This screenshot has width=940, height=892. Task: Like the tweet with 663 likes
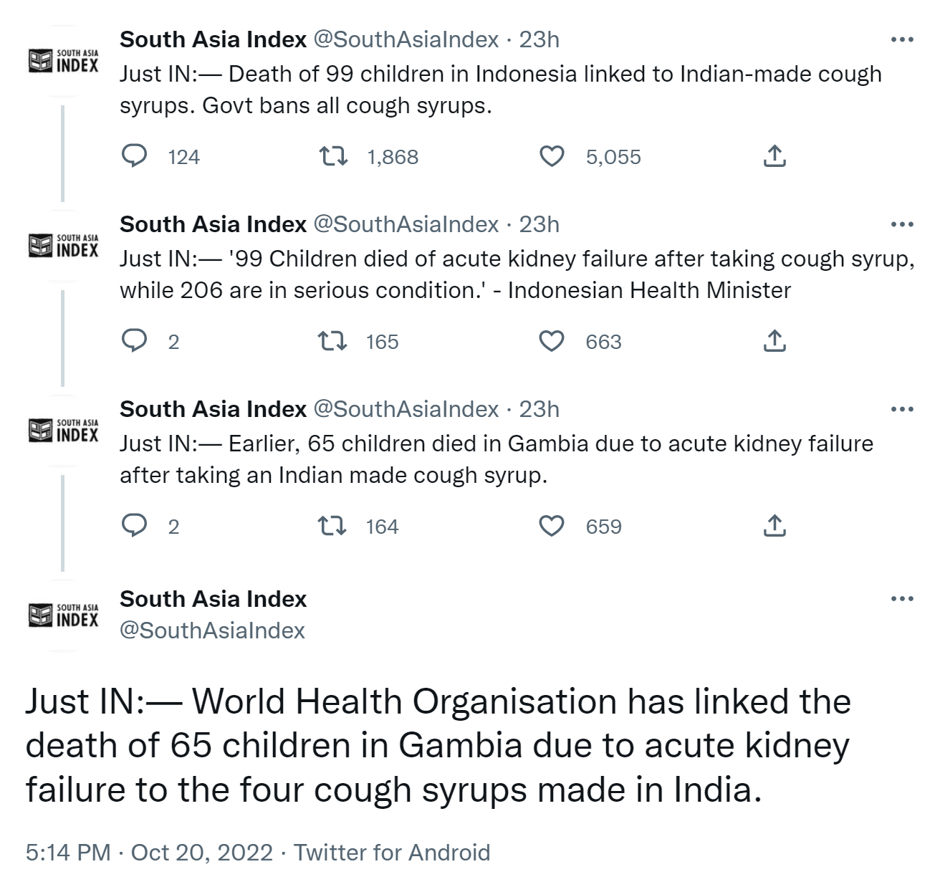[552, 341]
